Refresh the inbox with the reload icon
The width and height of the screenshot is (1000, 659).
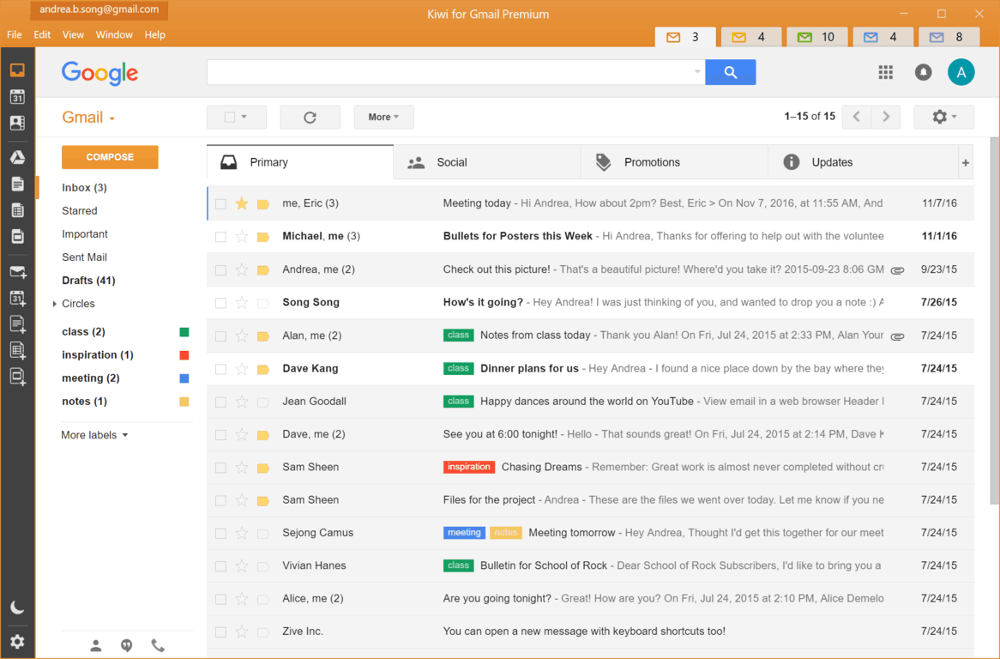(x=310, y=117)
